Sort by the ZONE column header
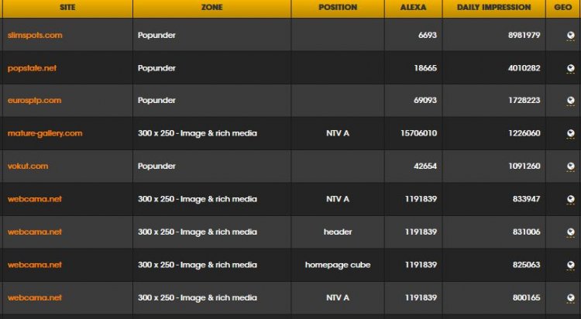The height and width of the screenshot is (319, 581). [x=212, y=8]
